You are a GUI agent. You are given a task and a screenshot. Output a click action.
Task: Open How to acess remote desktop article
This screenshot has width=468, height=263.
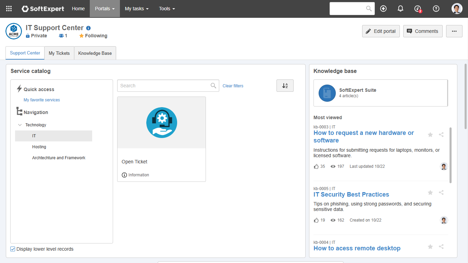click(357, 248)
